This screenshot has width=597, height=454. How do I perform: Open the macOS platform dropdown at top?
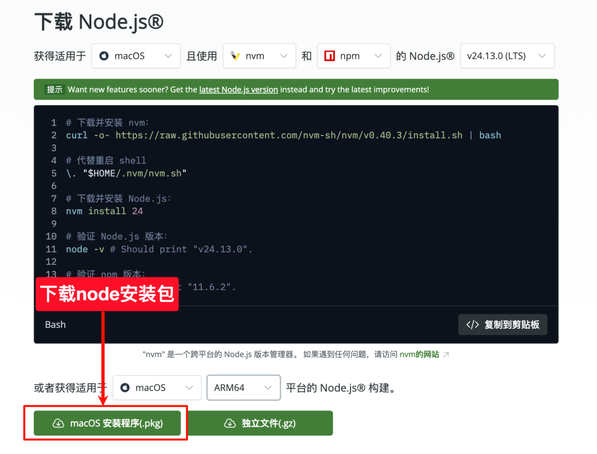tap(136, 56)
